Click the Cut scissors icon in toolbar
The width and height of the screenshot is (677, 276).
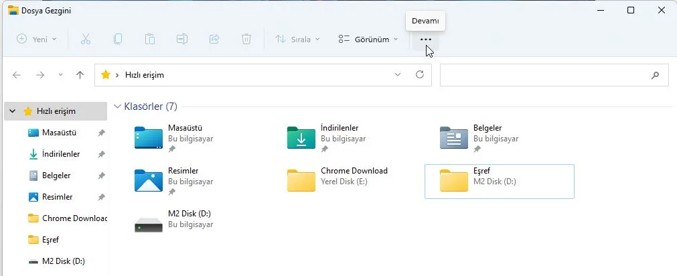point(86,39)
